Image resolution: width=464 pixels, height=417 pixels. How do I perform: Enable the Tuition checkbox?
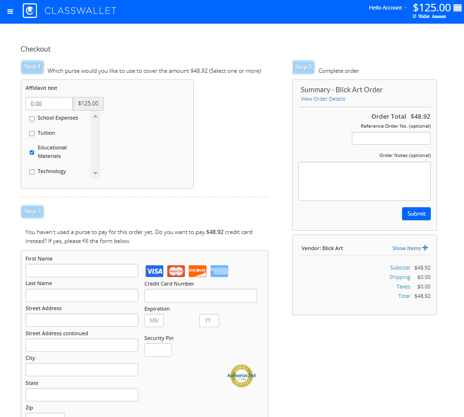(x=32, y=134)
